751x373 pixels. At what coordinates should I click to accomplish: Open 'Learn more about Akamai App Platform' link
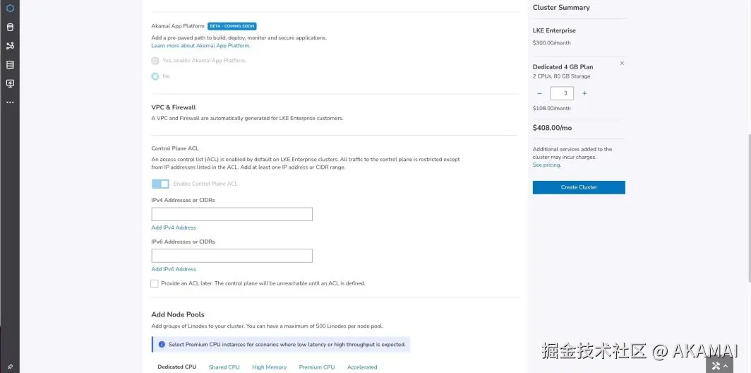pos(200,45)
